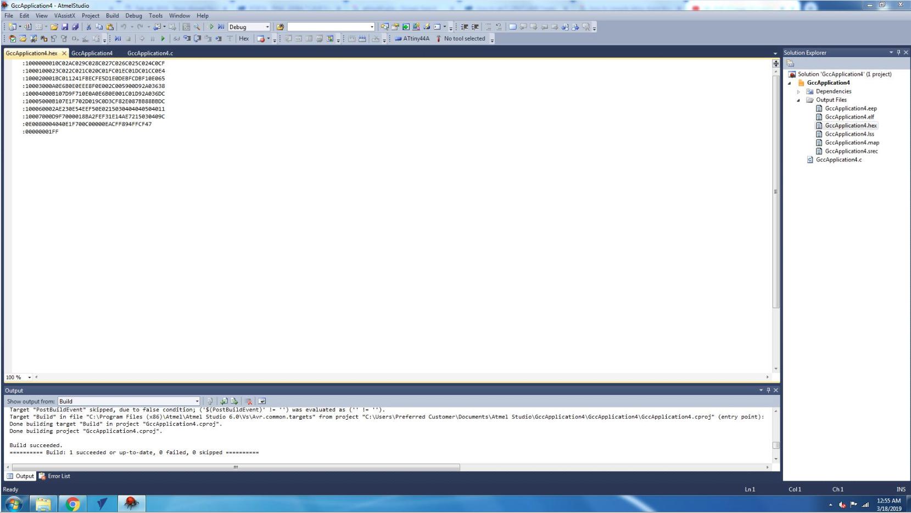
Task: Start debugging with the green play icon
Action: [x=211, y=27]
